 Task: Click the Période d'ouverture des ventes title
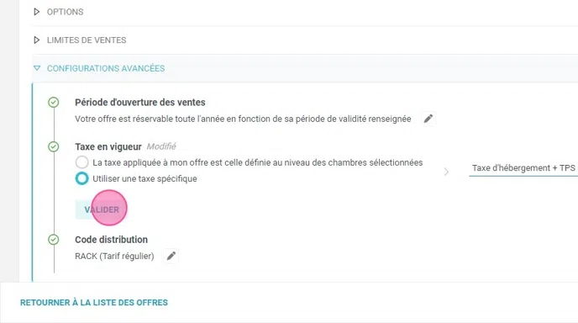click(x=140, y=103)
